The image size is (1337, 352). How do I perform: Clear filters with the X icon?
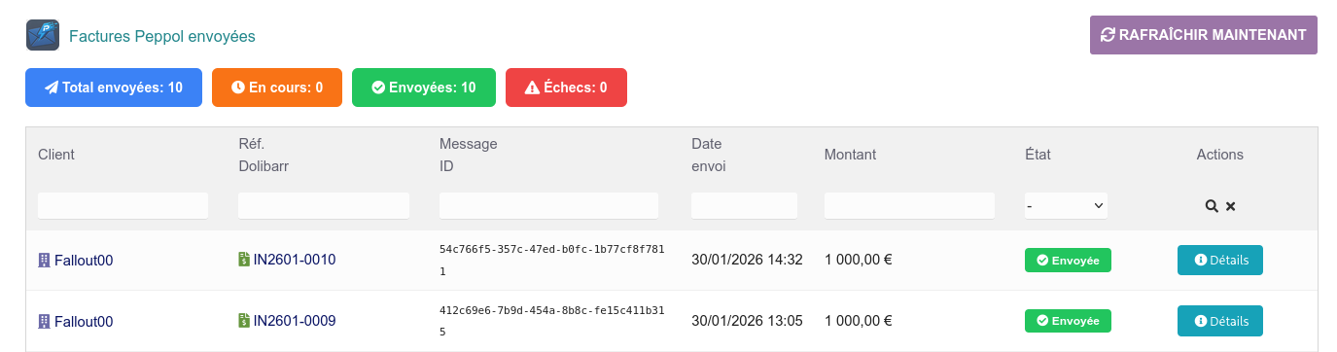tap(1230, 206)
